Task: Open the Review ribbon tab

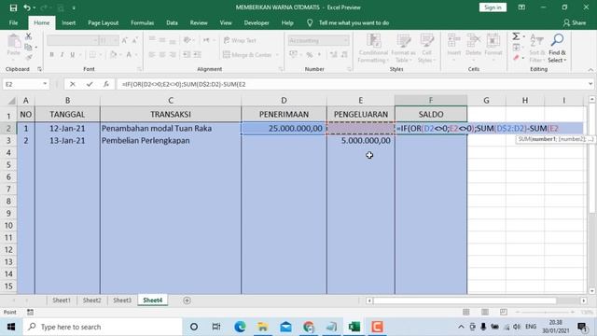Action: 199,22
